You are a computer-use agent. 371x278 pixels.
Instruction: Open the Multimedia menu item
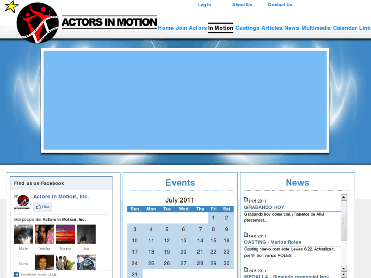[x=316, y=28]
